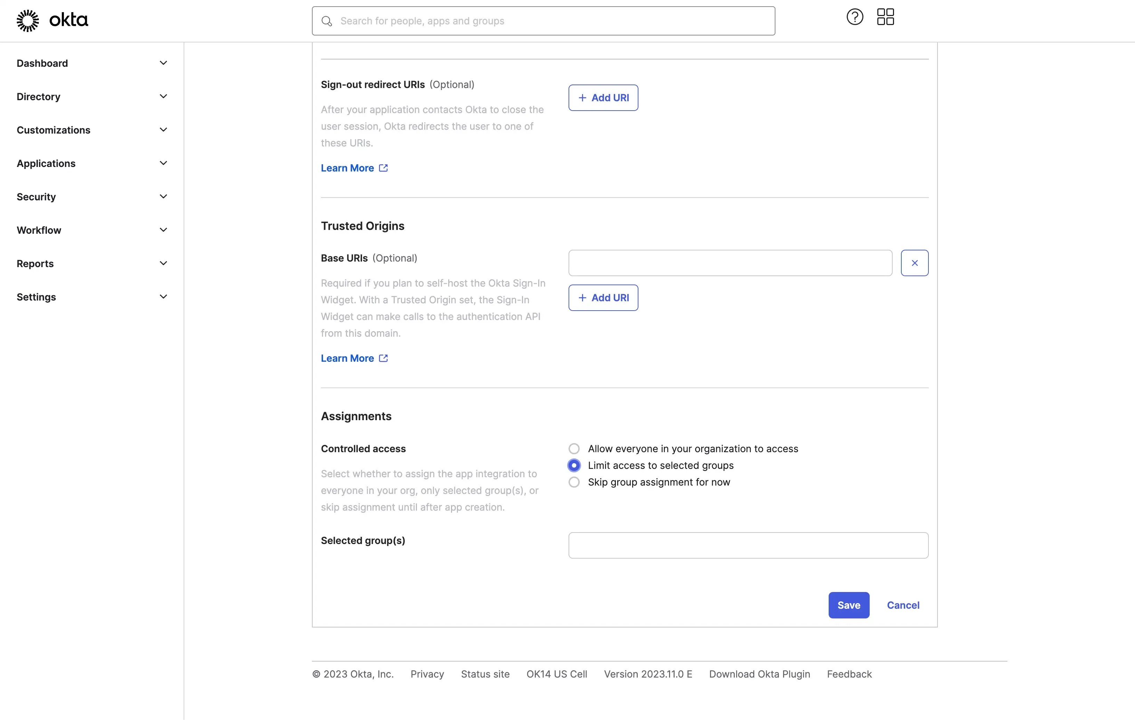1135x720 pixels.
Task: Click the remove Base URI X icon
Action: 914,262
